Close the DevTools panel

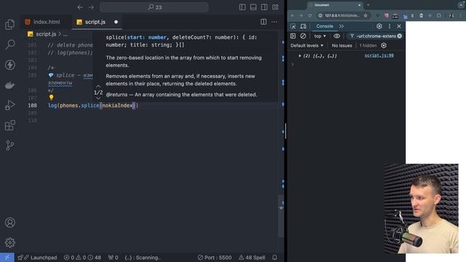[399, 26]
